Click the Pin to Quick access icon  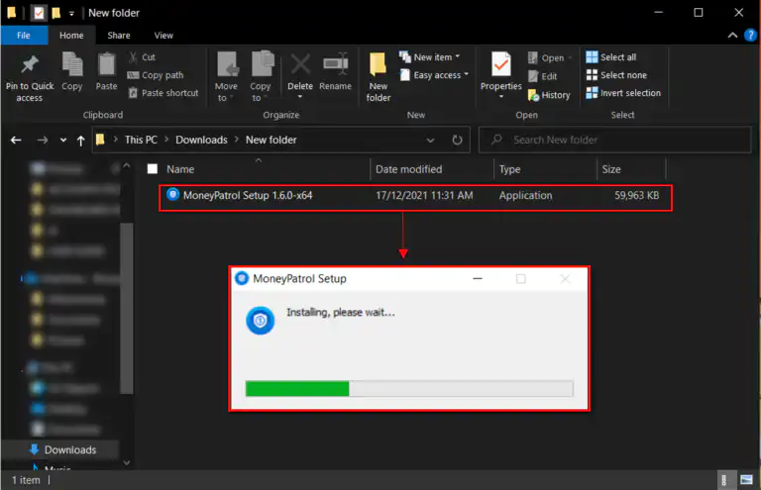(x=29, y=65)
